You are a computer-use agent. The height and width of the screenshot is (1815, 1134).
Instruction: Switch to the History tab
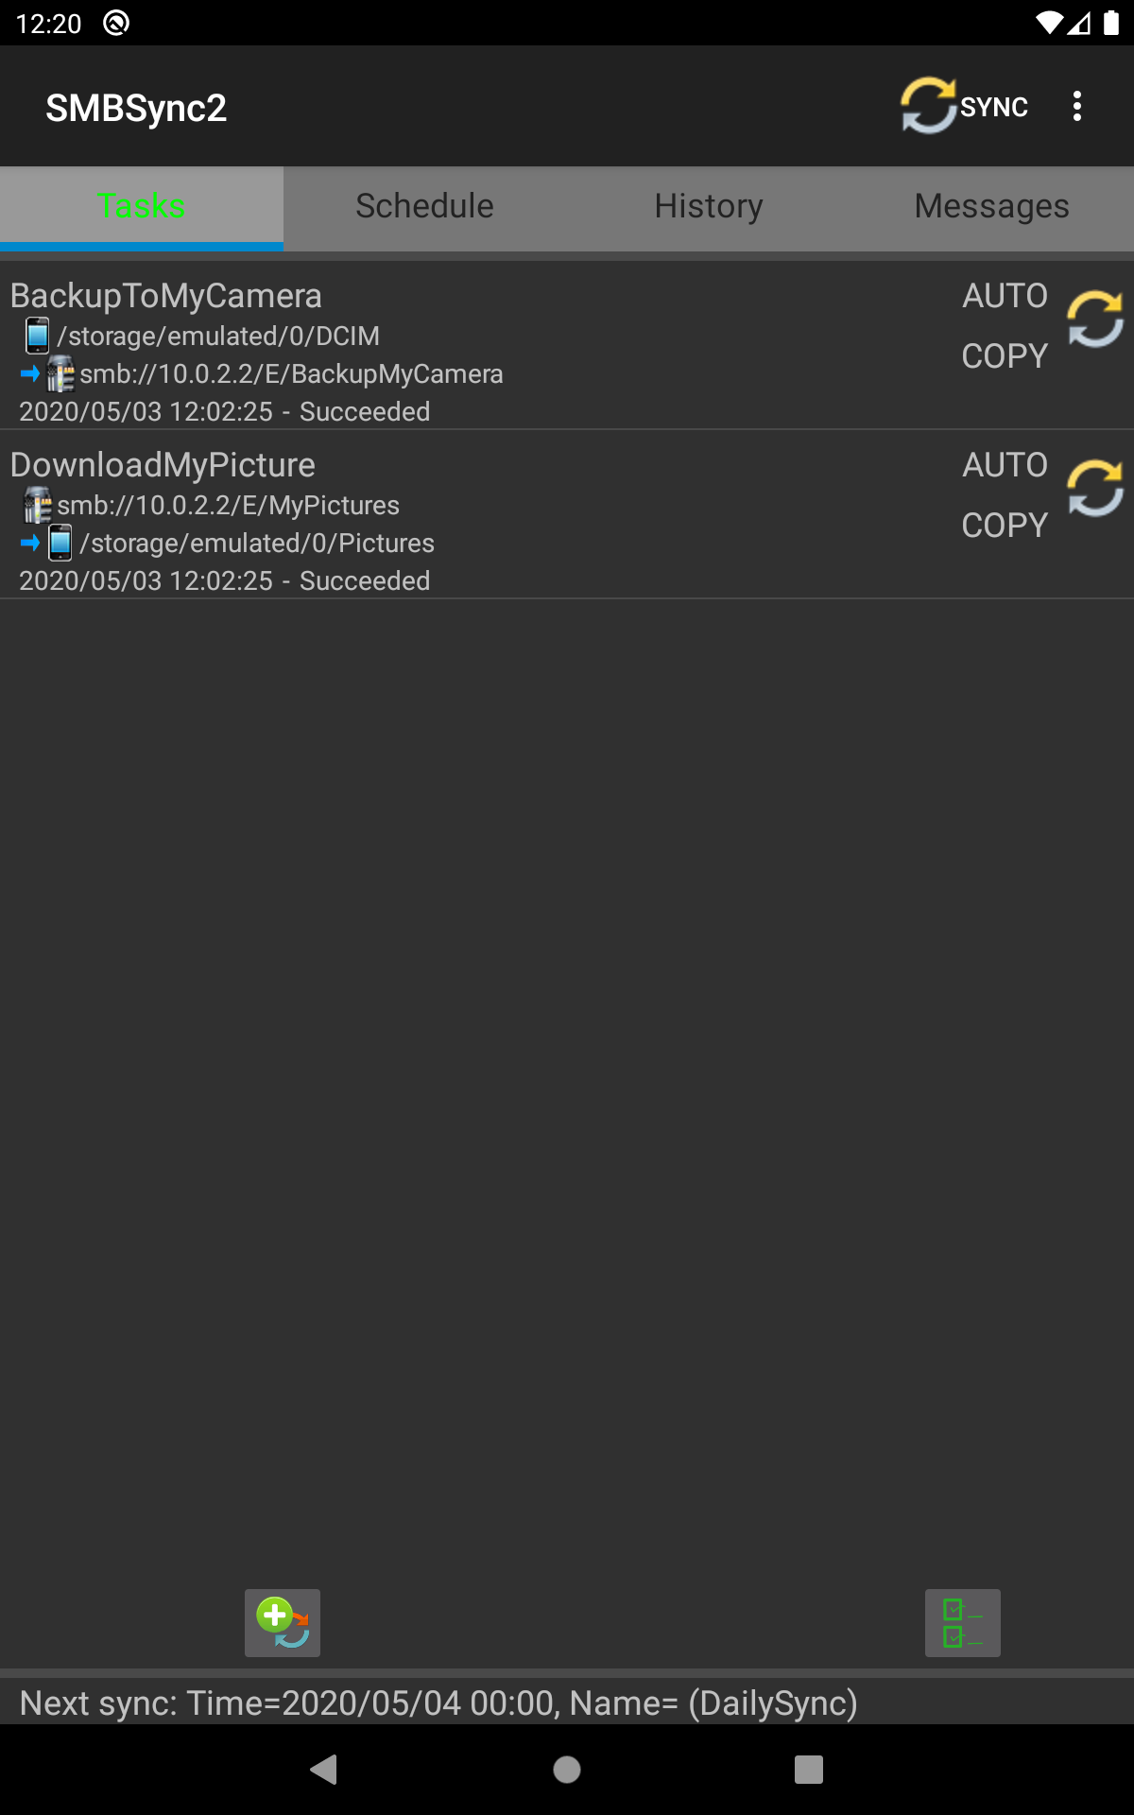709,206
